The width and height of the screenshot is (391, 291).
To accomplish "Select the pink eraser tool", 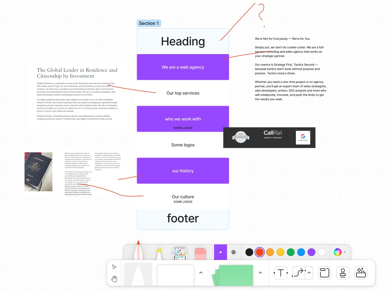I will pos(201,253).
